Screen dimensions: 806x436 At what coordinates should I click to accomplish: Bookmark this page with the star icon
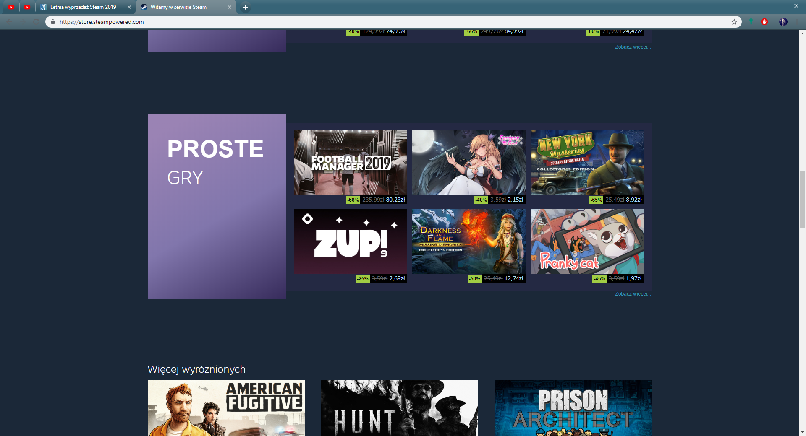(x=734, y=22)
